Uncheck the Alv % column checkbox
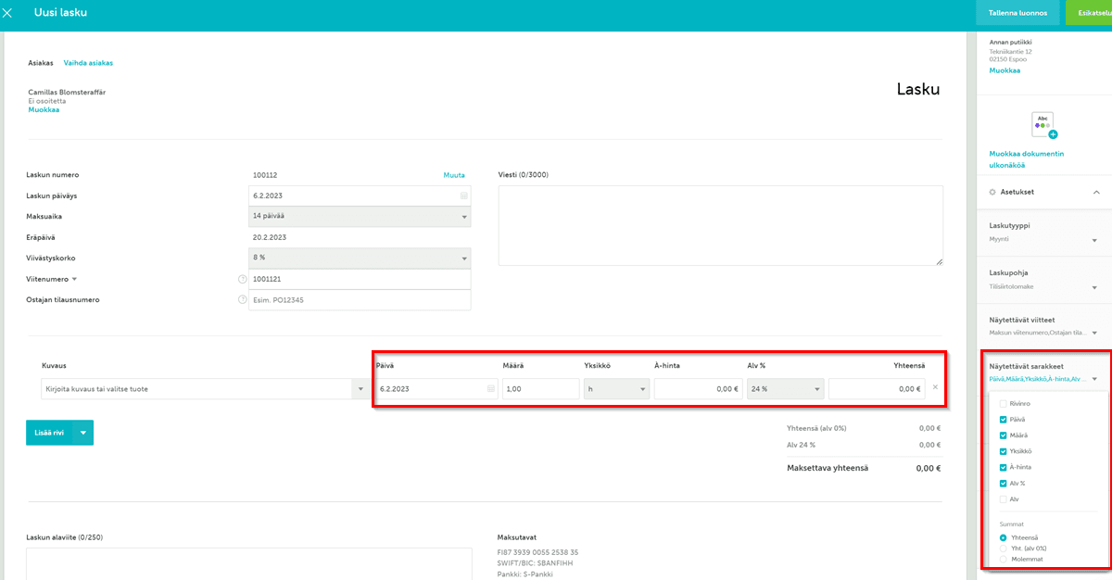This screenshot has height=580, width=1112. 1003,484
